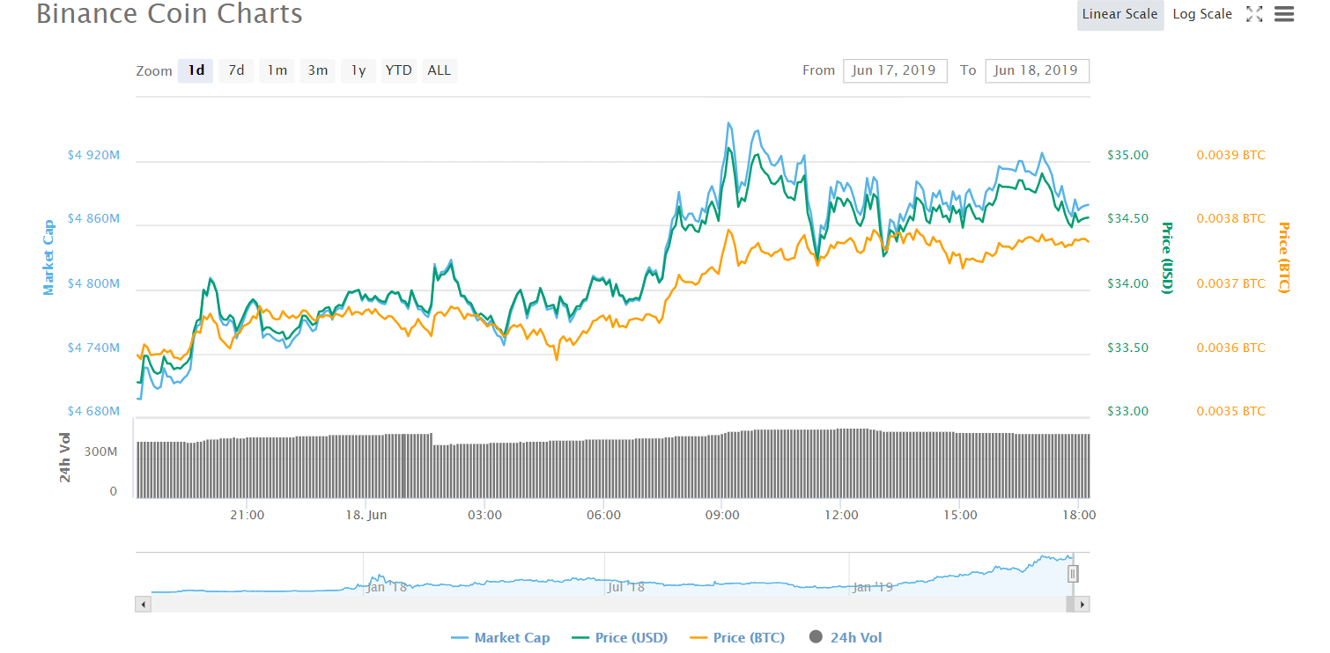Click the 12:00 time axis label
1330x653 pixels.
coord(841,515)
